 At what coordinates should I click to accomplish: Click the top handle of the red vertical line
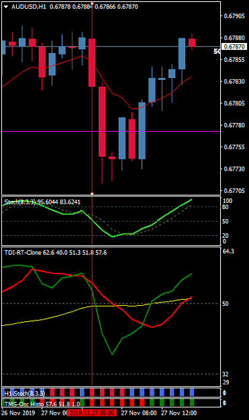92,3
